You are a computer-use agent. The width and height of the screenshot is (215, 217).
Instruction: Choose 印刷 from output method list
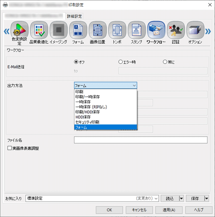point(106,92)
